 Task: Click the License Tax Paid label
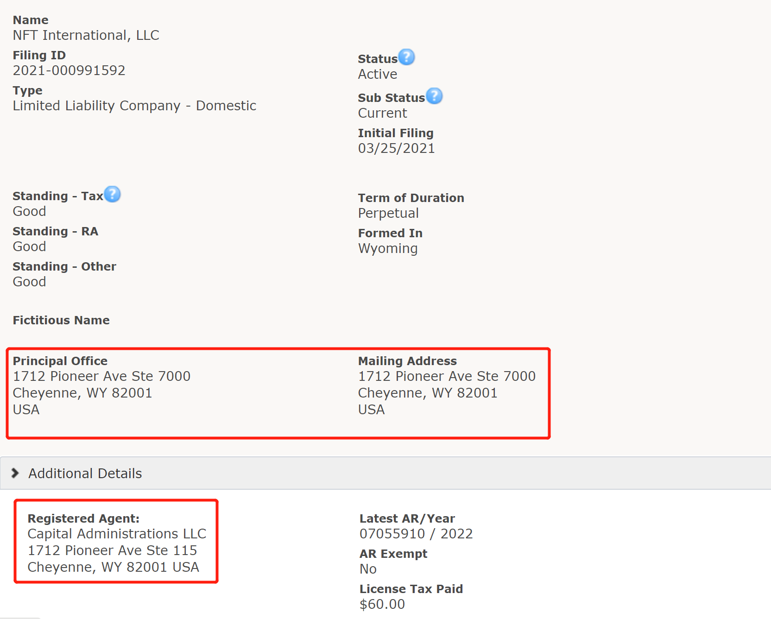click(x=411, y=589)
